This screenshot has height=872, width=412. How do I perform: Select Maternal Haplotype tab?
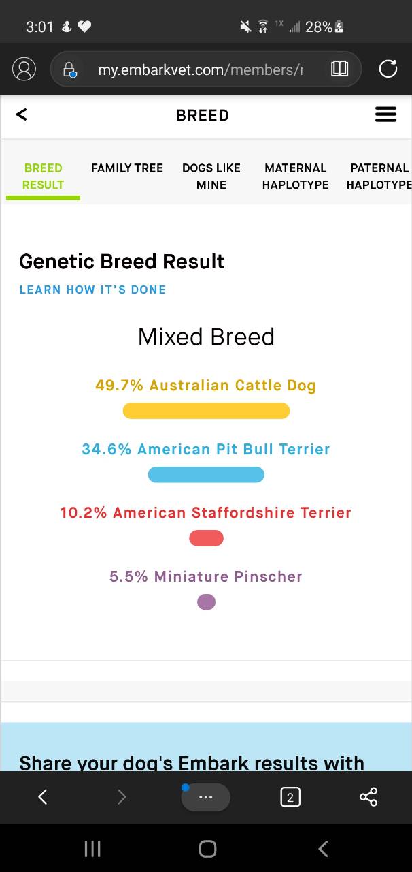(x=295, y=176)
